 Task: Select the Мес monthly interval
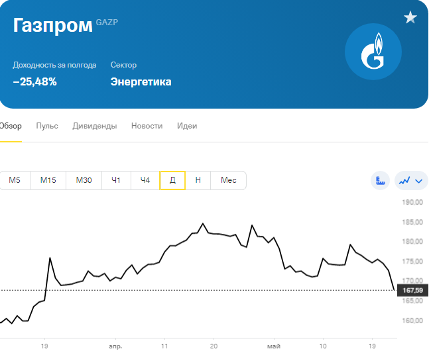(229, 180)
